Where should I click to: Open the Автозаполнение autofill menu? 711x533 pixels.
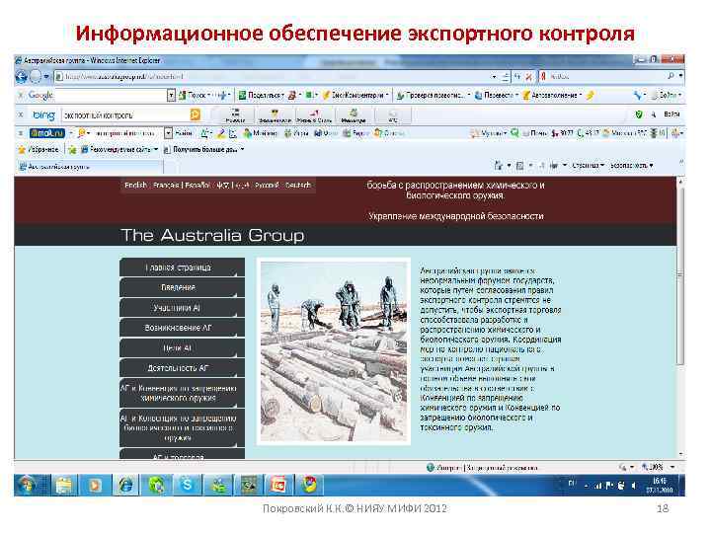[x=552, y=95]
